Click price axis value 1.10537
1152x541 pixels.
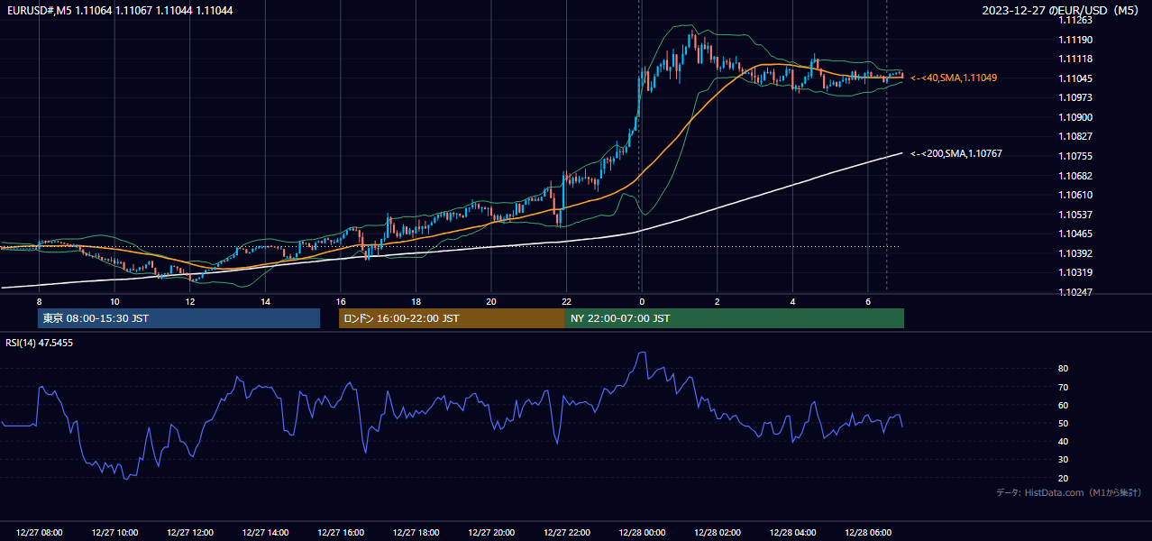[x=1075, y=215]
